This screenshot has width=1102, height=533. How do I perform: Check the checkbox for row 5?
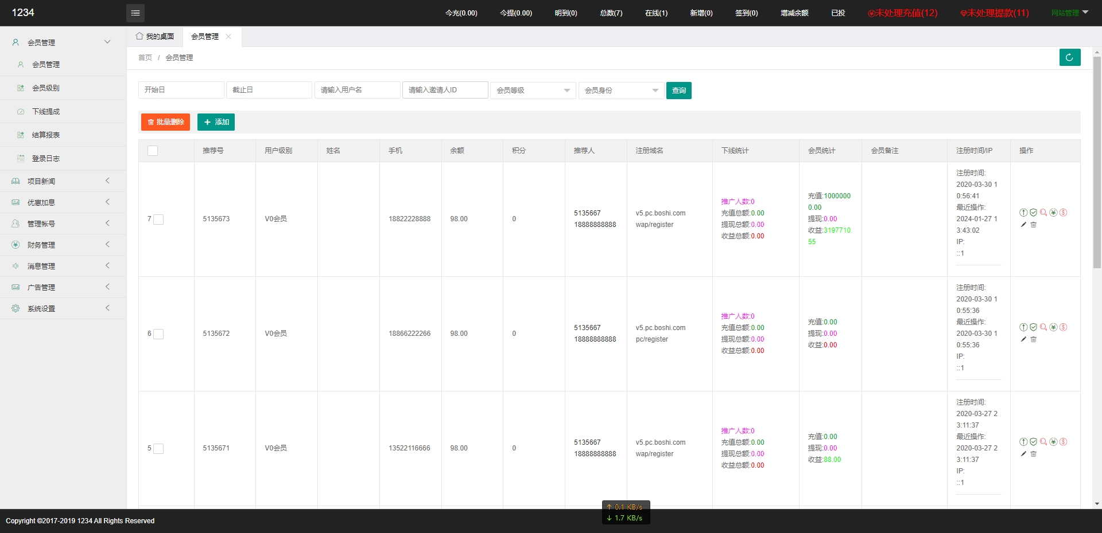coord(158,449)
